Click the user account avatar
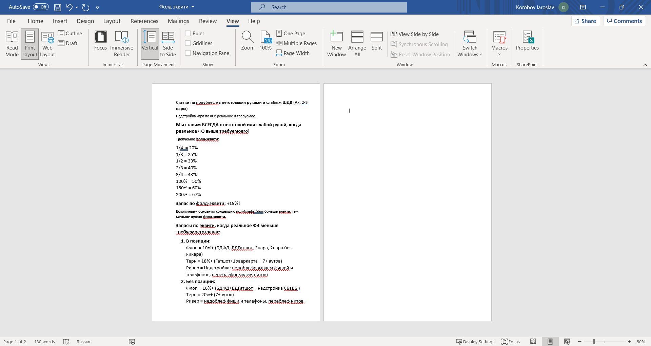The image size is (651, 346). [x=563, y=7]
